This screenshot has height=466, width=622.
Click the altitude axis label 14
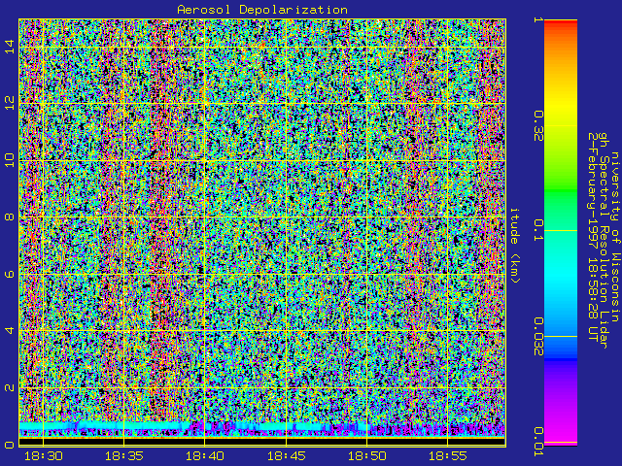(x=9, y=47)
